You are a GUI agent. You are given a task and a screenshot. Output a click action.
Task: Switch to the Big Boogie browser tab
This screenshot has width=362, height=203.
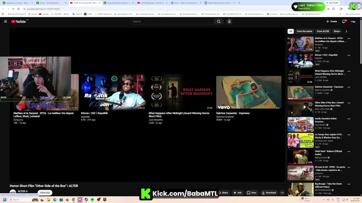click(152, 3)
